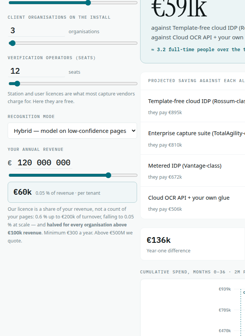The image size is (245, 336).
Task: Click the '0.05 % of revenue · per tenant' text
Action: [x=68, y=193]
